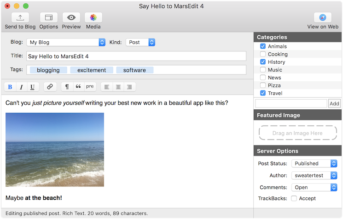Screen dimensions: 343x219
Task: Select the beach photo in the editor
Action: [x=55, y=150]
